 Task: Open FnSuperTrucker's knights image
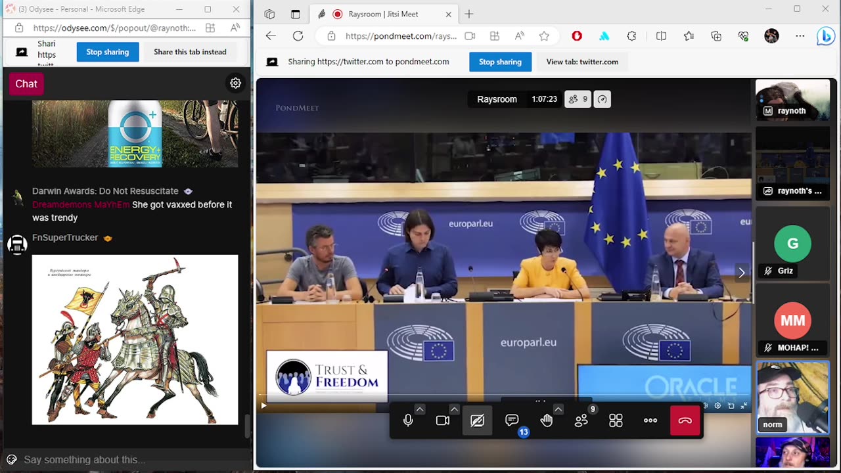pos(135,340)
